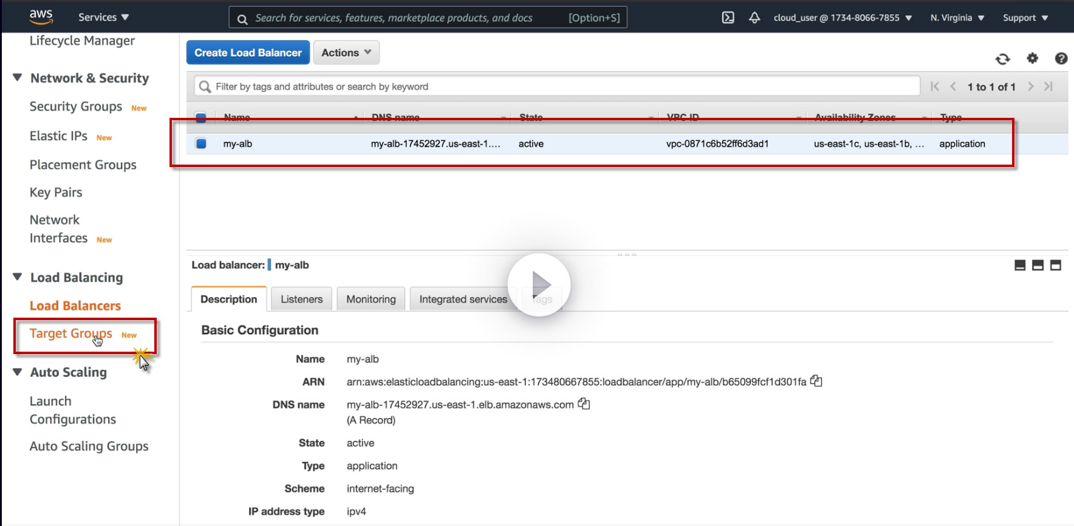This screenshot has width=1074, height=526.
Task: Click the top services search field
Action: click(428, 18)
